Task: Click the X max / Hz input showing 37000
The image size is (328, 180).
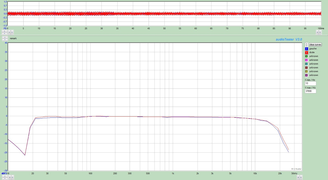Action: pyautogui.click(x=310, y=91)
